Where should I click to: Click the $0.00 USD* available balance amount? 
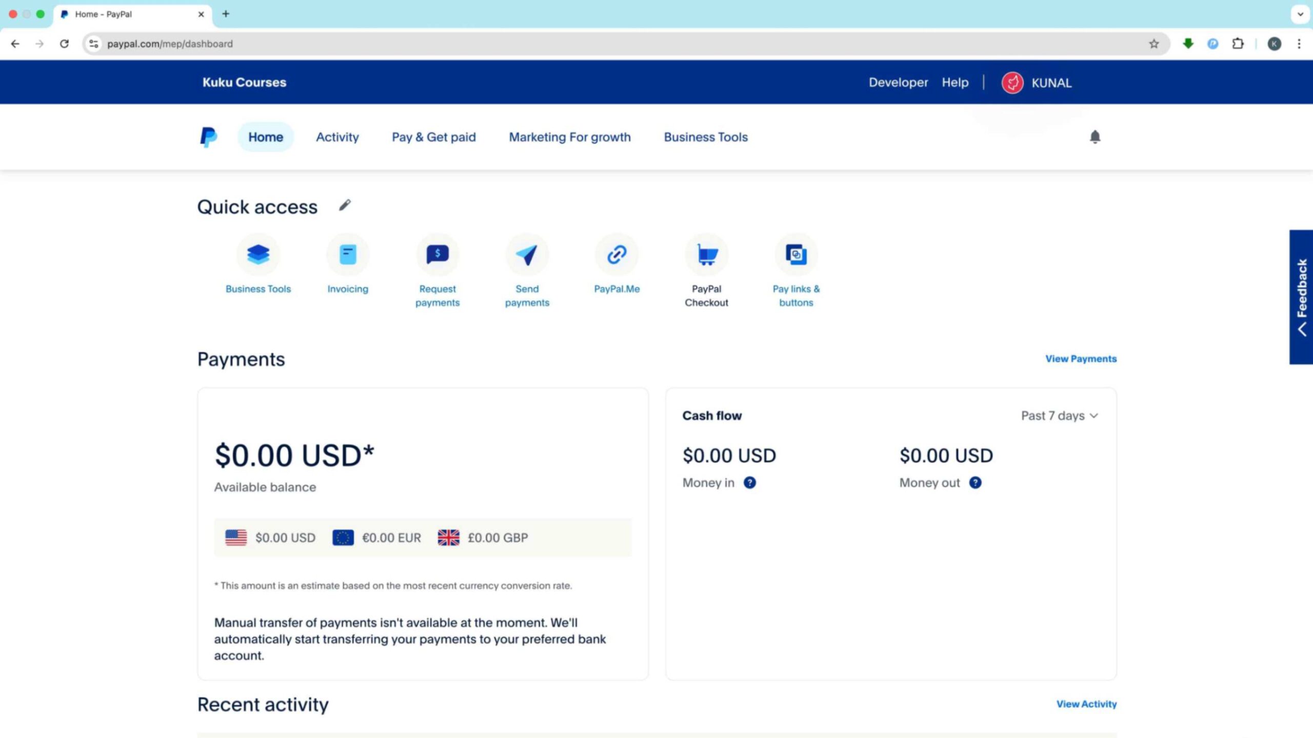[x=294, y=455]
